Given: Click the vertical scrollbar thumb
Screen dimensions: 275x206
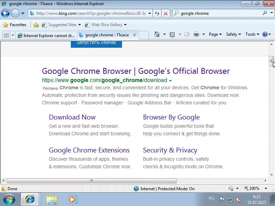Looking at the screenshot, I should pos(271,61).
